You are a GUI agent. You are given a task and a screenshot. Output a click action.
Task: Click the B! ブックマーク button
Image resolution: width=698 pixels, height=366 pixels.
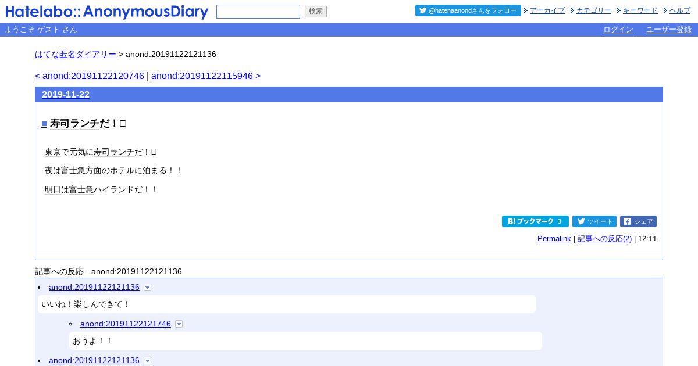535,221
